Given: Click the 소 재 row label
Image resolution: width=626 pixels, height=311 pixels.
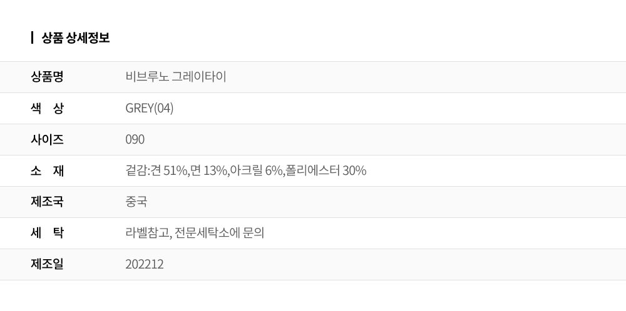Looking at the screenshot, I should point(47,170).
